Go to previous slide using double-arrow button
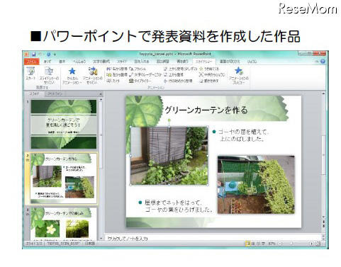Image resolution: width=341 pixels, height=267 pixels. click(323, 222)
